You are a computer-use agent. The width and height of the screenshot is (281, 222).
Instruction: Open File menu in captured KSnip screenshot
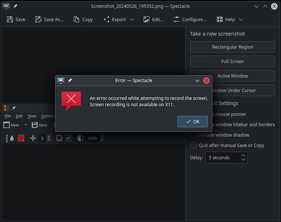8,116
